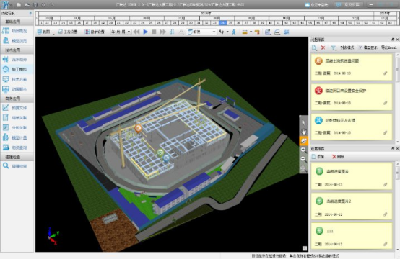The width and height of the screenshot is (400, 259).
Task: Click the fit-to-view tool below zoom out
Action: [x=303, y=168]
